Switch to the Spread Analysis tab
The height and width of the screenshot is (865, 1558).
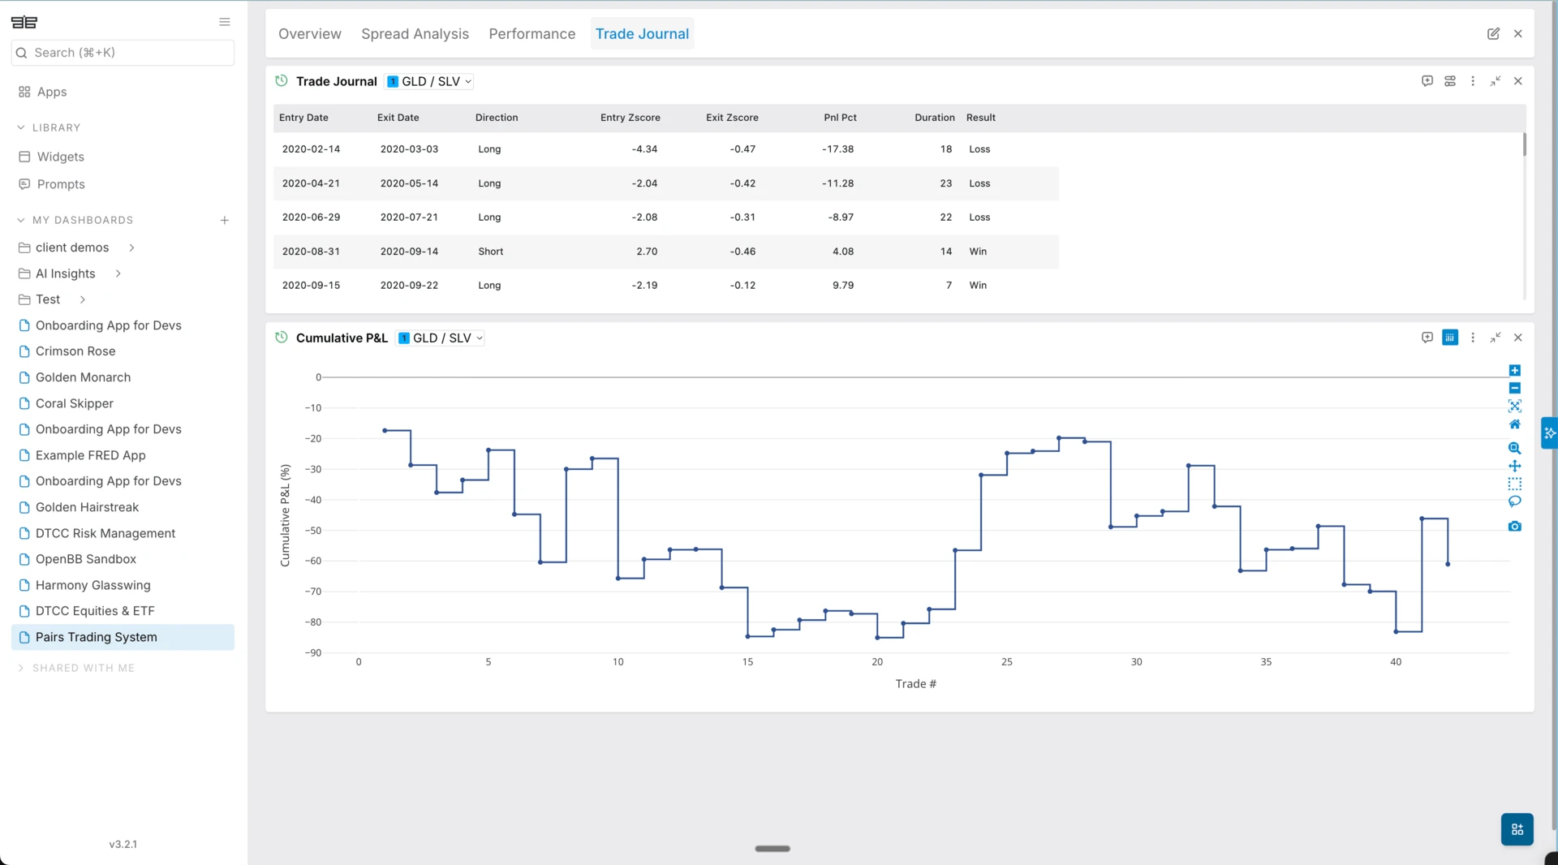[415, 34]
